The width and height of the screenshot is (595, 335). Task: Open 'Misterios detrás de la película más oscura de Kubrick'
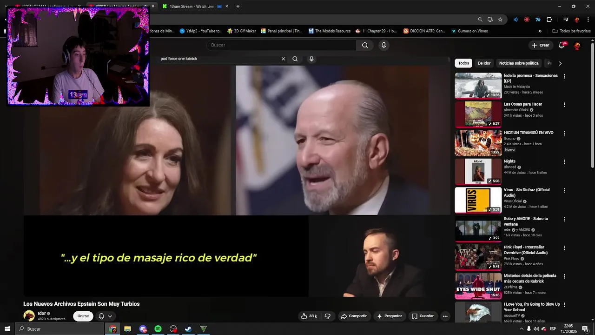pyautogui.click(x=530, y=278)
